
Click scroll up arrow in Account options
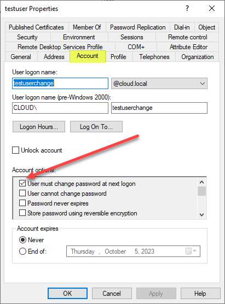click(201, 182)
